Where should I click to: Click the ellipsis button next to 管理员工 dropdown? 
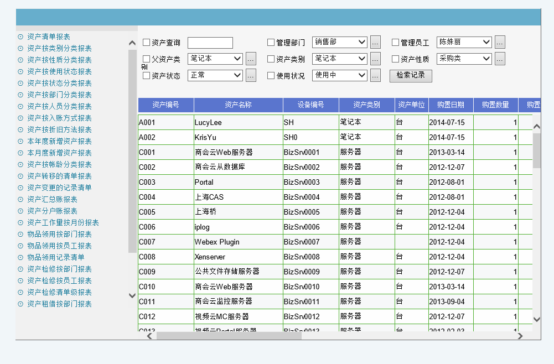coord(500,42)
